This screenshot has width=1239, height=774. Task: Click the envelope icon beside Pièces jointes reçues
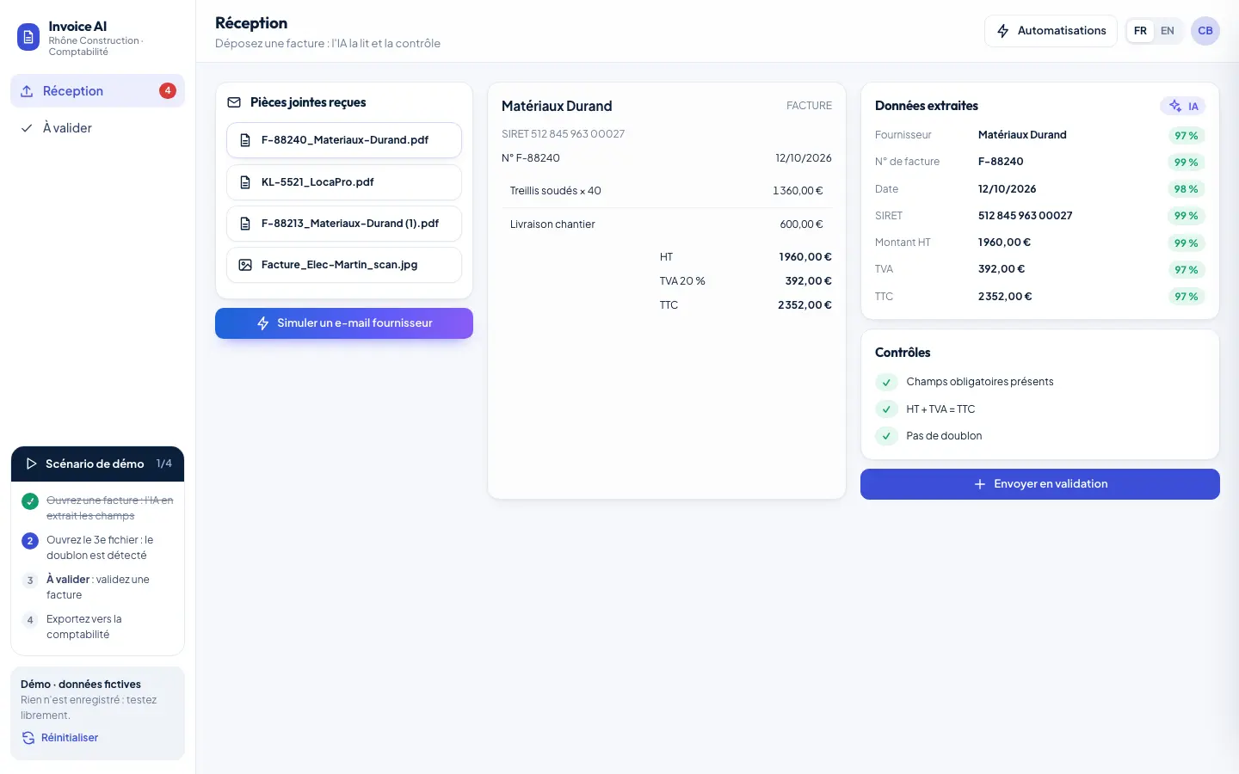[234, 102]
